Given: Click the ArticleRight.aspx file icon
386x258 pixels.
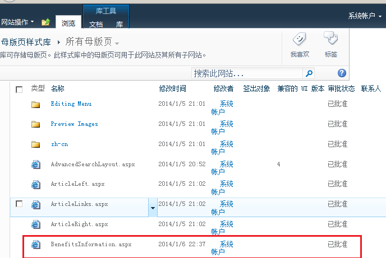Looking at the screenshot, I should pos(36,224).
